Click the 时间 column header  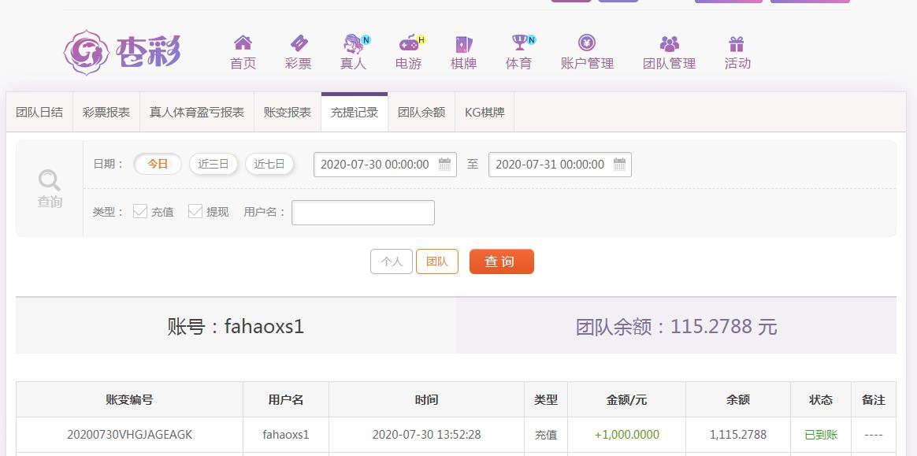[x=426, y=400]
